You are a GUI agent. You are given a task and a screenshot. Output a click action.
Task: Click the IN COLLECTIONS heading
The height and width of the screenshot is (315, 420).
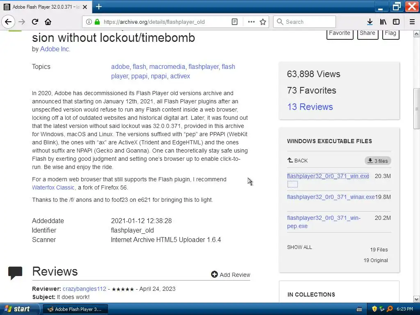point(311,294)
